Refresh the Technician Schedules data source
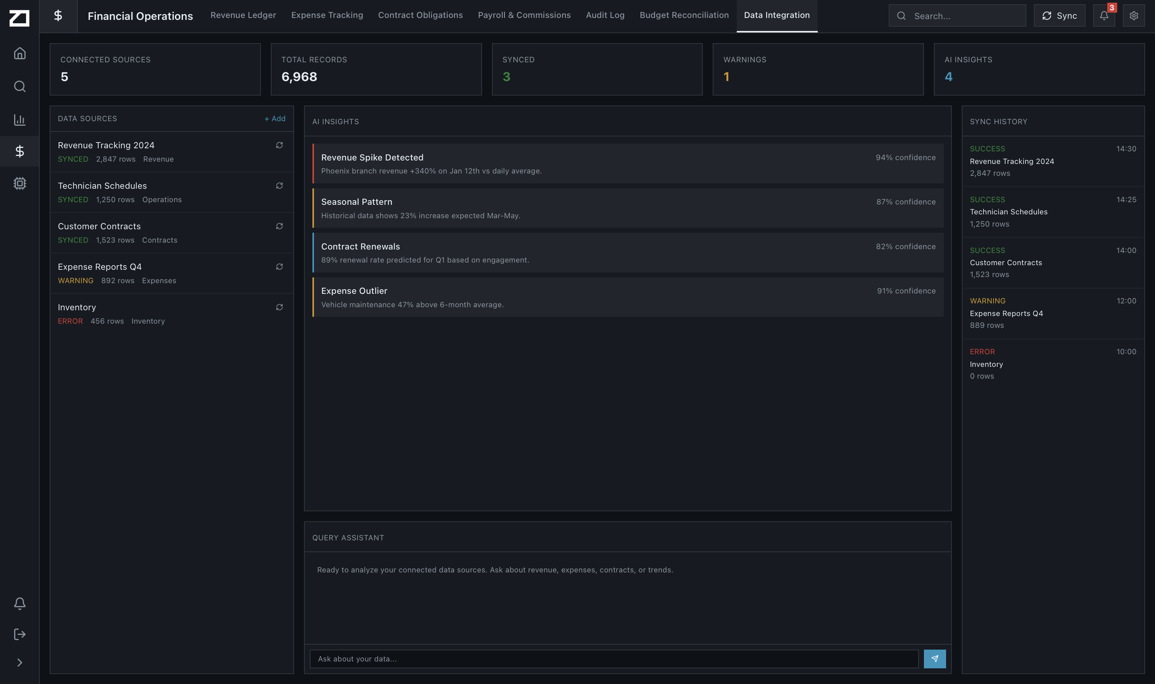1155x684 pixels. pyautogui.click(x=280, y=185)
